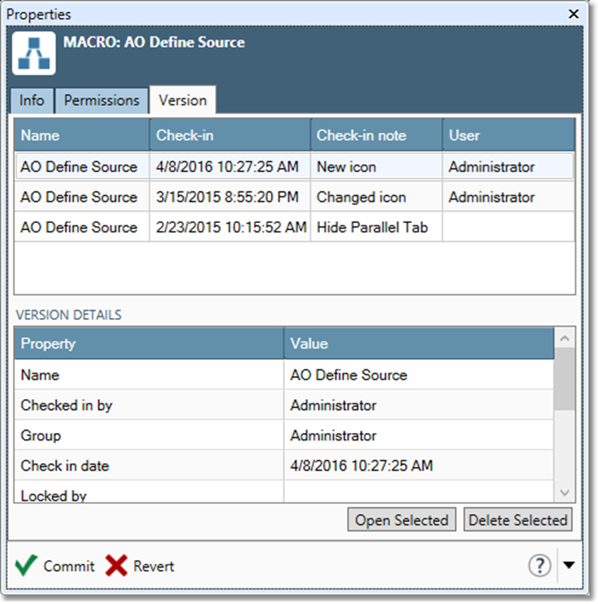Click the red Revert X icon
598x604 pixels.
[116, 565]
